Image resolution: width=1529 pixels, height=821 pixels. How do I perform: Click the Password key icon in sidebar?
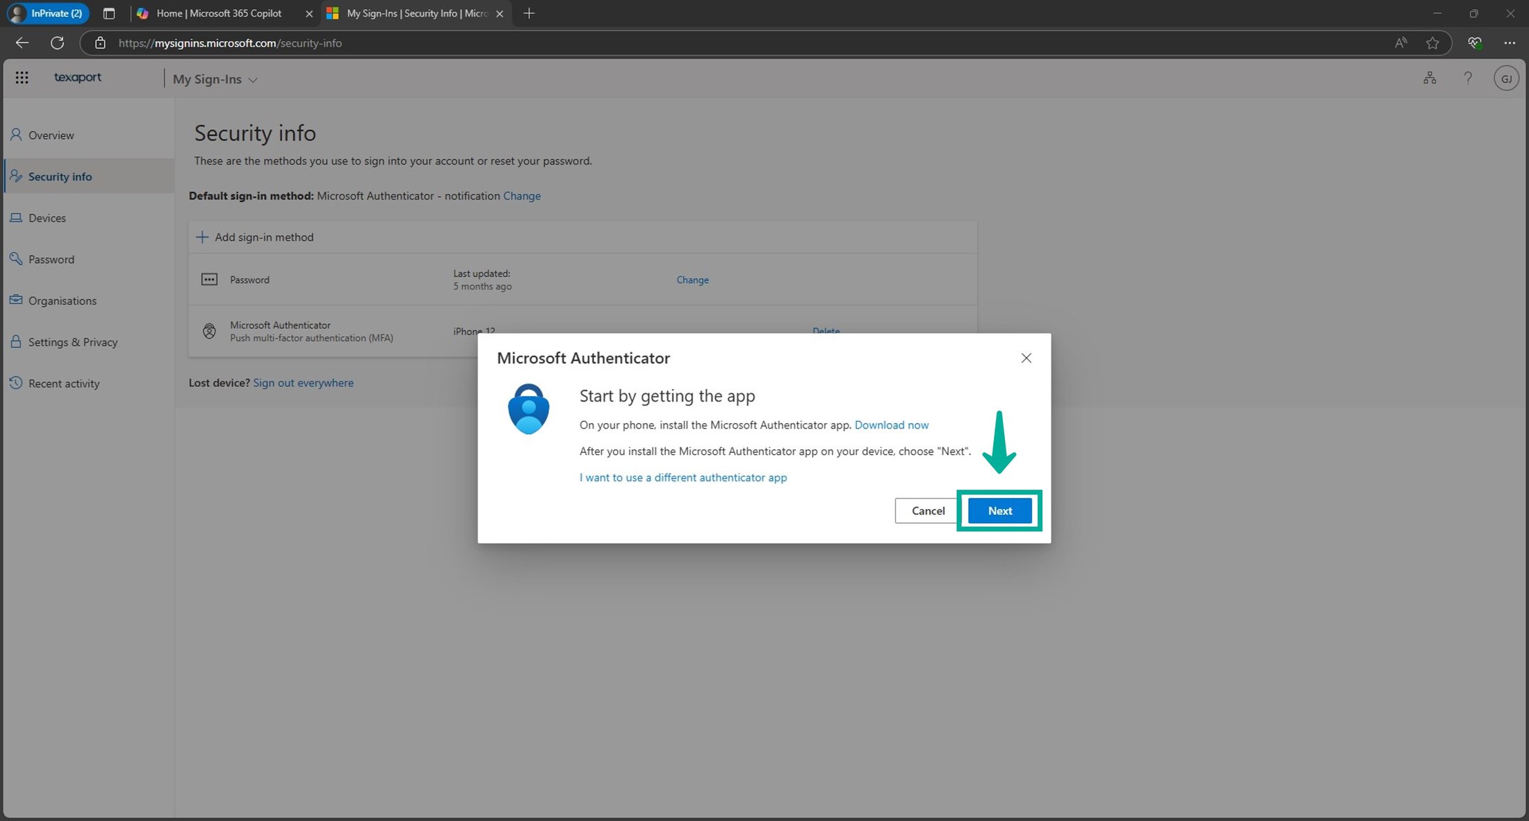pyautogui.click(x=16, y=258)
